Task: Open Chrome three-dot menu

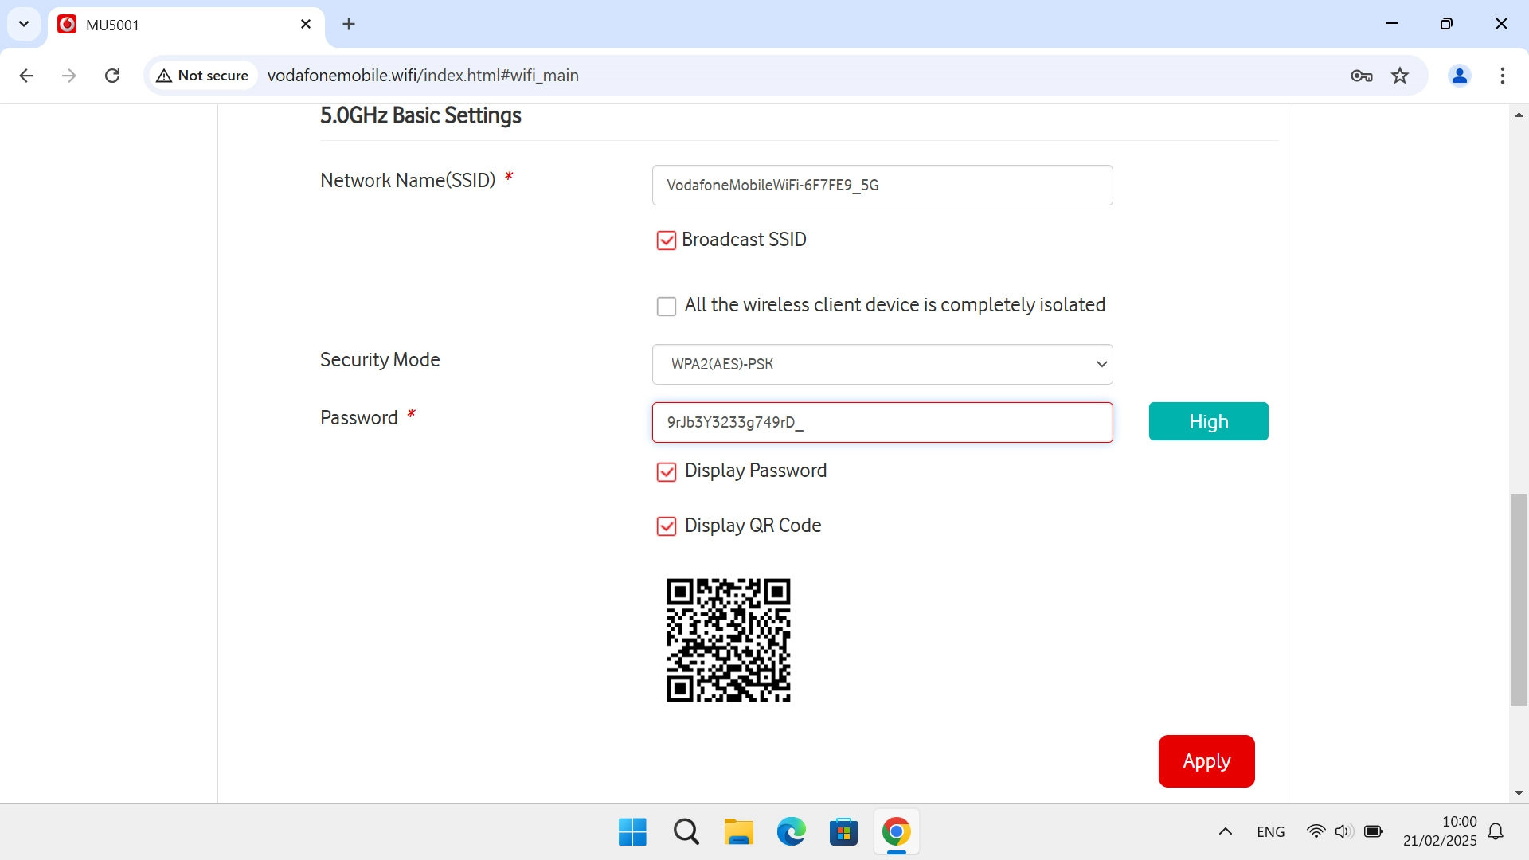Action: coord(1502,76)
